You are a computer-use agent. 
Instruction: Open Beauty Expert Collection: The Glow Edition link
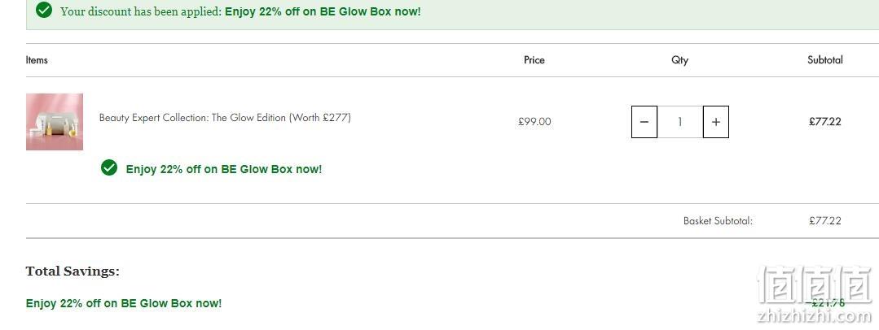[x=225, y=118]
